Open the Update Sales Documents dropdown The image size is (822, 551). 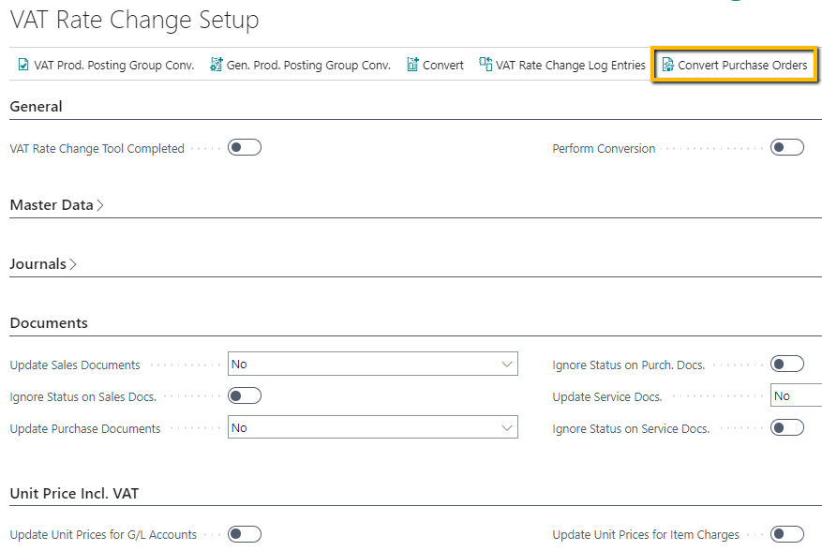coord(373,365)
